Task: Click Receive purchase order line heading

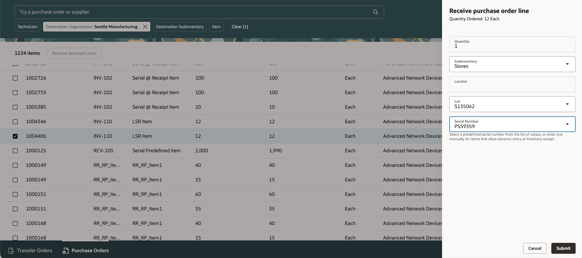Action: [489, 11]
